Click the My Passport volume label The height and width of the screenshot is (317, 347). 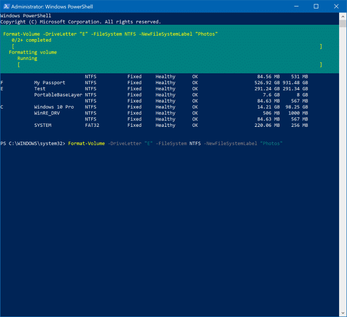(50, 83)
